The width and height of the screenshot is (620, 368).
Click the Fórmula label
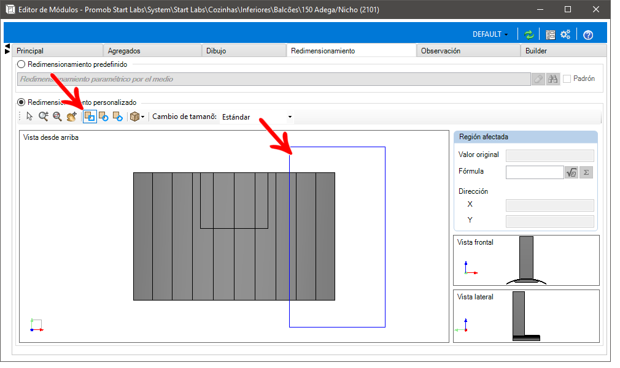tap(471, 171)
